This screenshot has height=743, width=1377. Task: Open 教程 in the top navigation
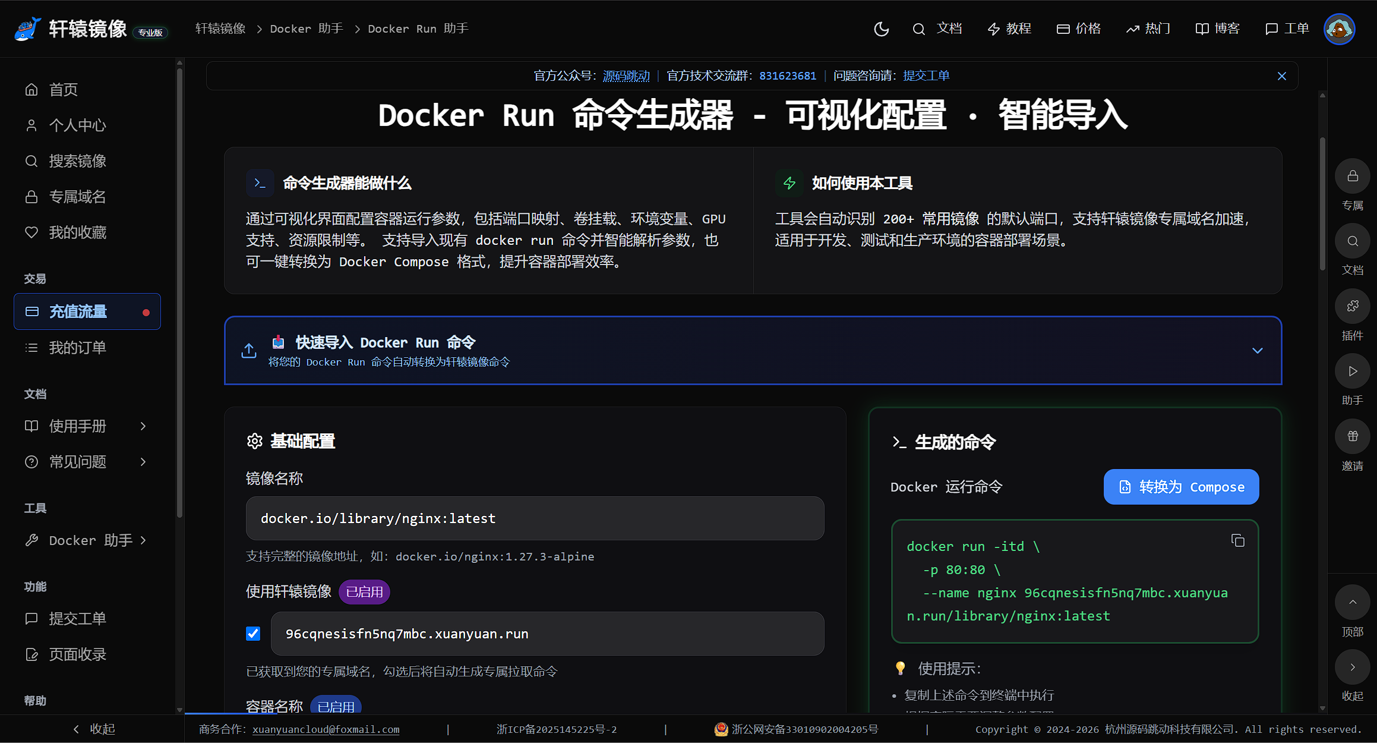(1009, 29)
